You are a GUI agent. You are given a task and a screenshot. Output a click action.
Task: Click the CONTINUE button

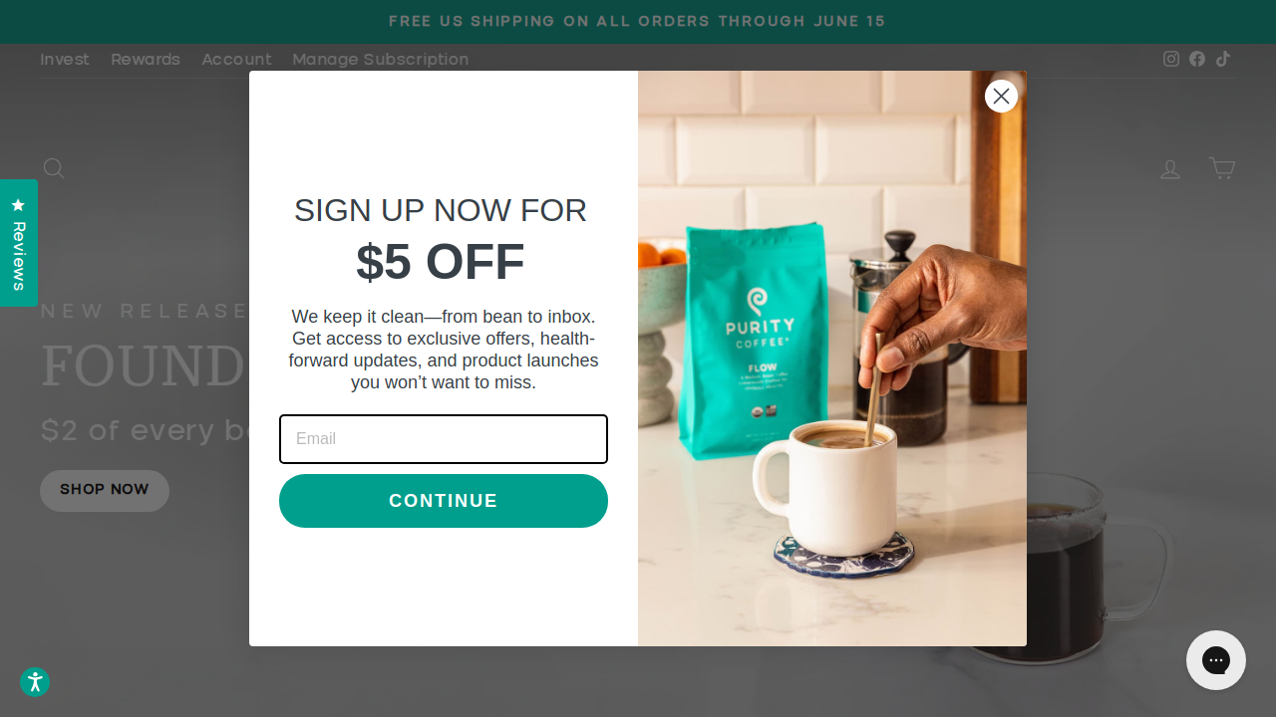[444, 501]
